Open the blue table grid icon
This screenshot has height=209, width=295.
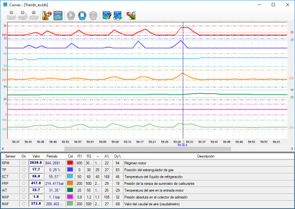coord(58,15)
